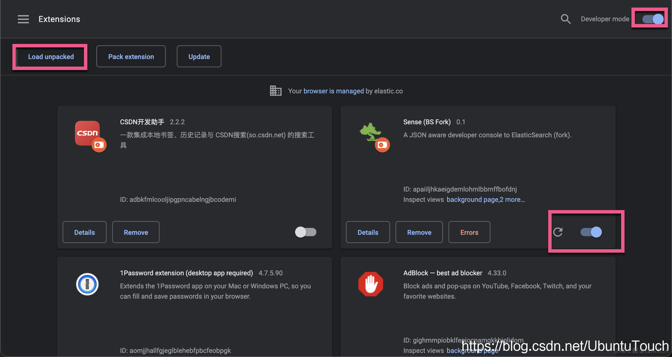Select CSDN ID adbkfmlcooljipgpncabelngjbcodemi
The height and width of the screenshot is (357, 672).
click(183, 199)
